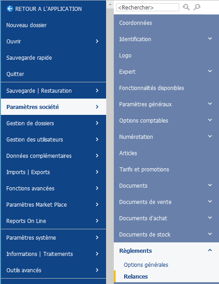Collapse the Règlements section chevron
The height and width of the screenshot is (284, 219).
tap(210, 251)
